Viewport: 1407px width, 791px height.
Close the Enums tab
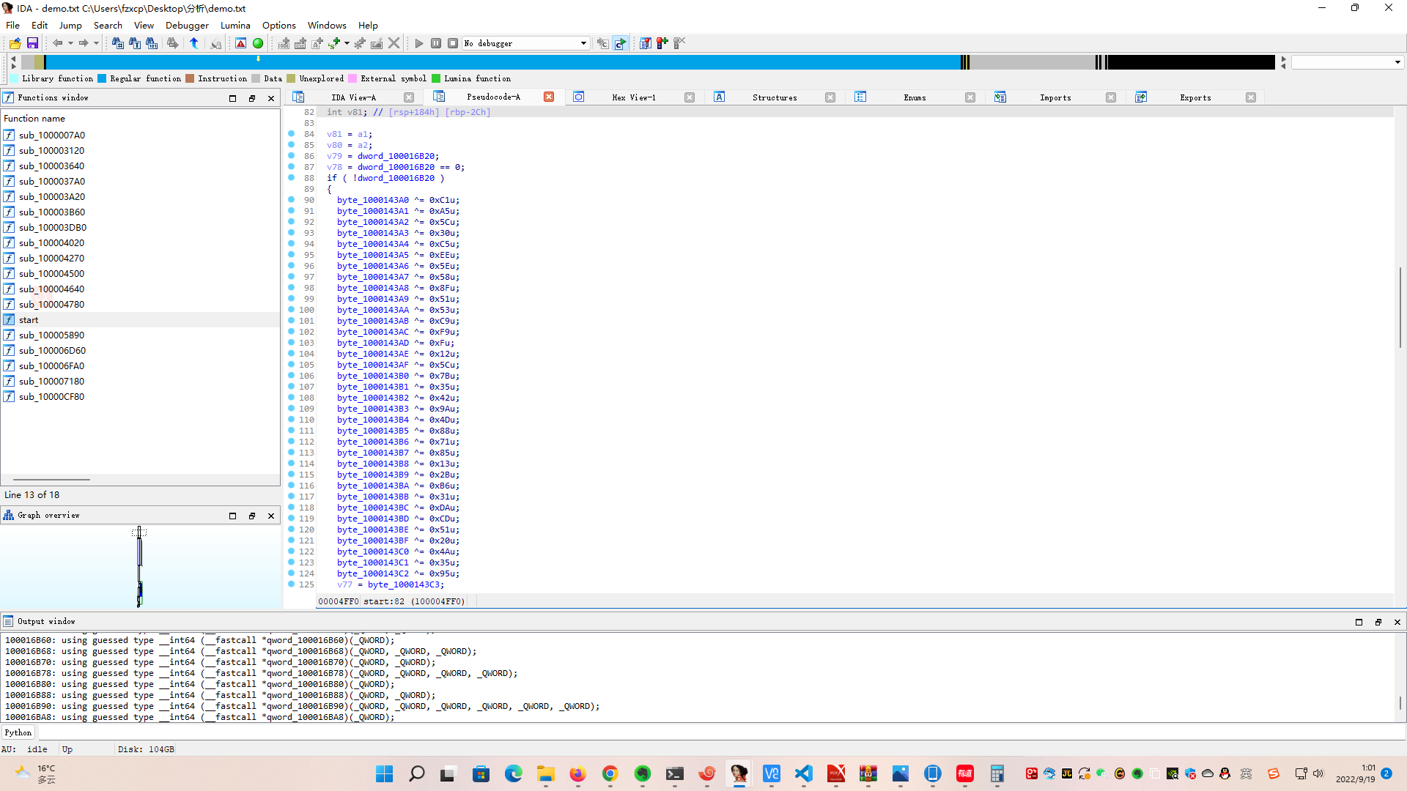(x=970, y=97)
